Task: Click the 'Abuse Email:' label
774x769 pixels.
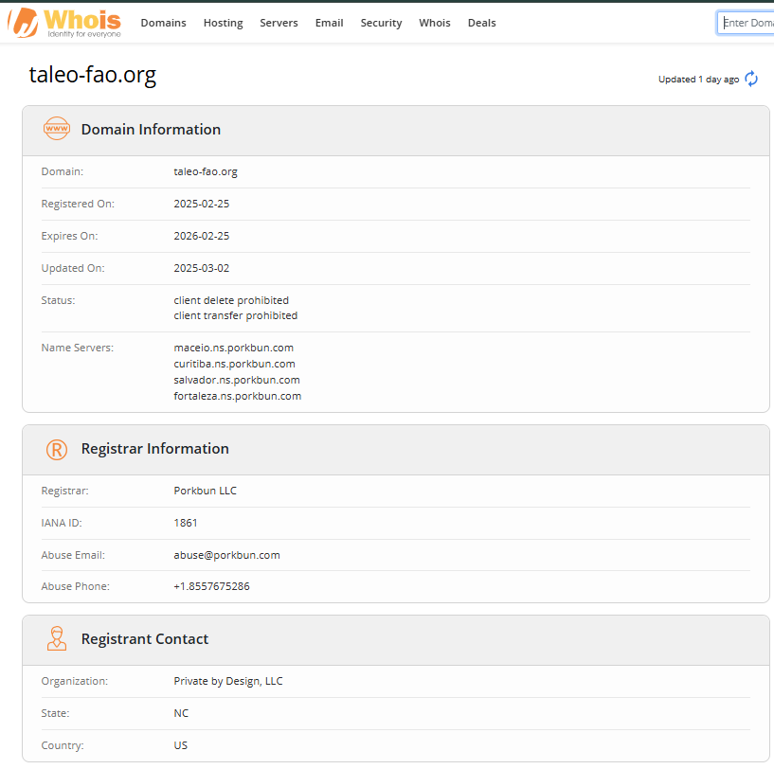Action: (73, 555)
